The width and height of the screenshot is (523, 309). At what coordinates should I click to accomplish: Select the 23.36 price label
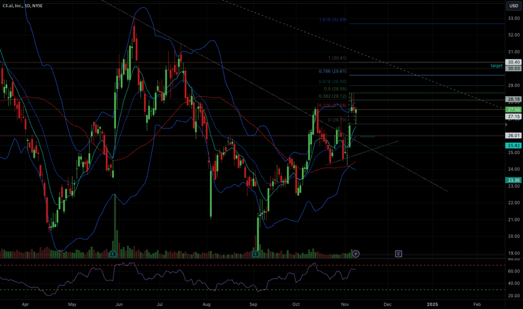(513, 180)
